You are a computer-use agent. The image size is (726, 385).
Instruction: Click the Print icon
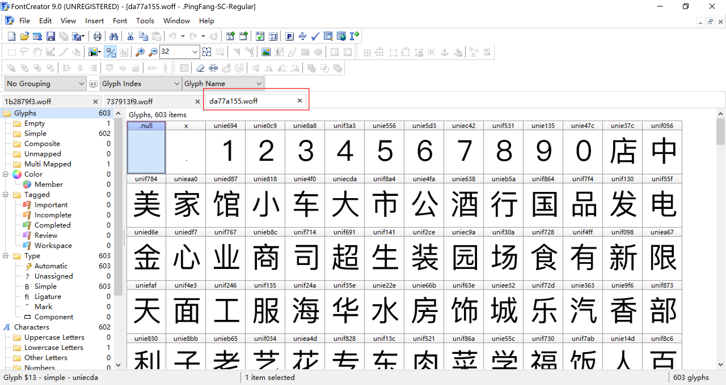[97, 36]
